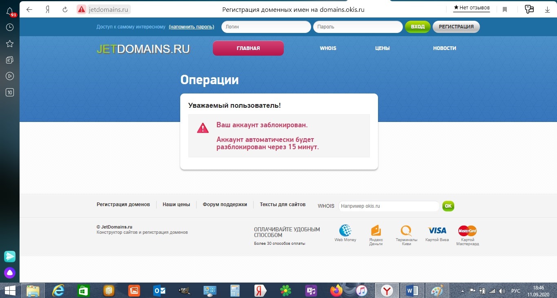Switch to the Word taskbar icon
Screen dimensions: 557x298
click(x=412, y=290)
